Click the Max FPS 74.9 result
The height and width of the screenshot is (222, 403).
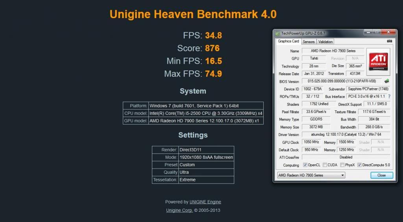[213, 74]
